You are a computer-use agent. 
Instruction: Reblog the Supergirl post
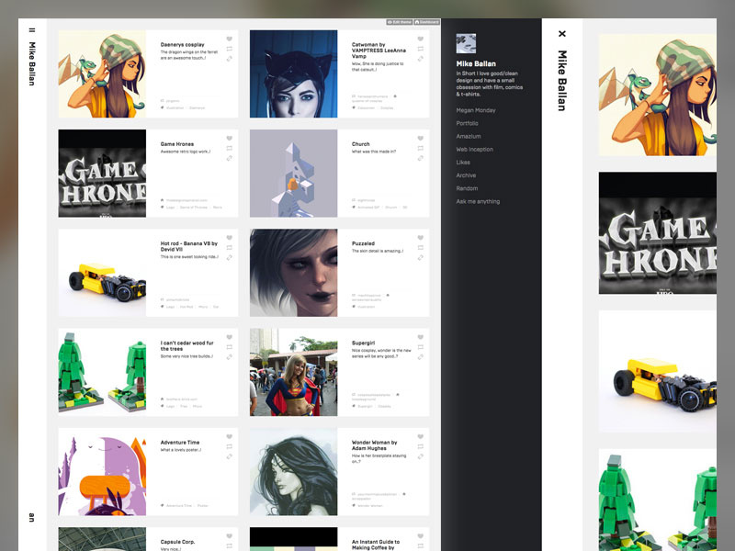(x=421, y=347)
